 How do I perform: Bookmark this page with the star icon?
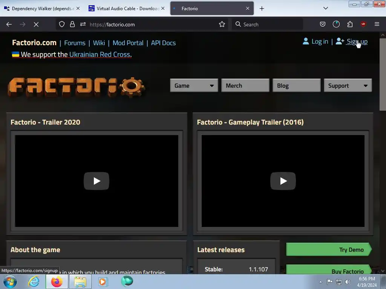222,24
